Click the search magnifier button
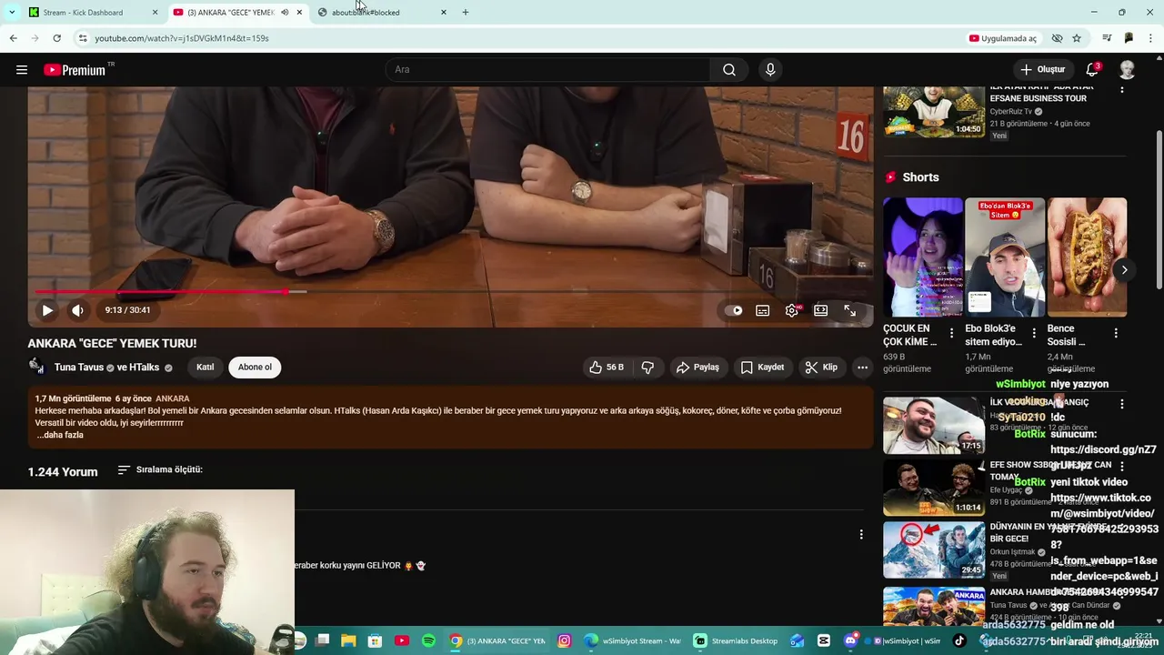 click(x=729, y=70)
